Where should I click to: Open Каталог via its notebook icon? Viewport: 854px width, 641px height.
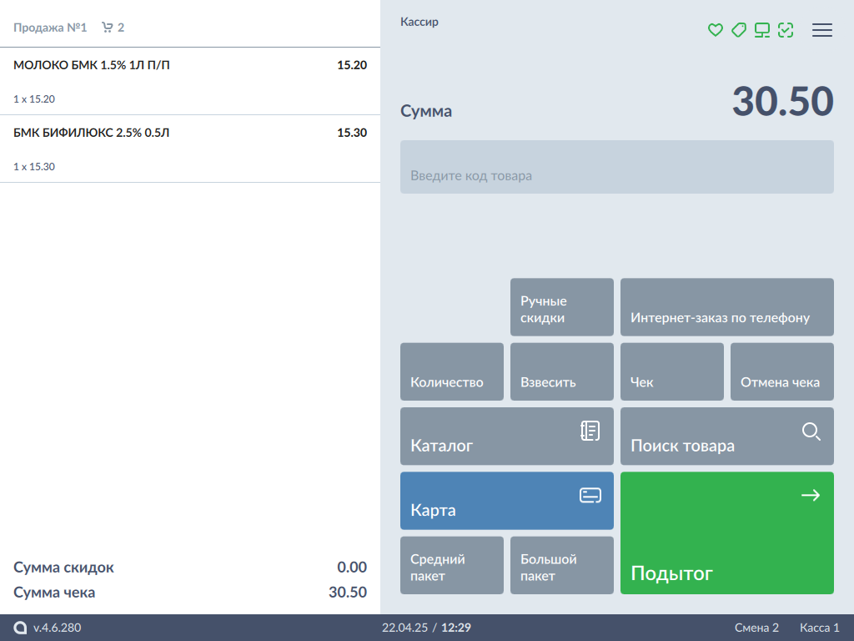[590, 432]
